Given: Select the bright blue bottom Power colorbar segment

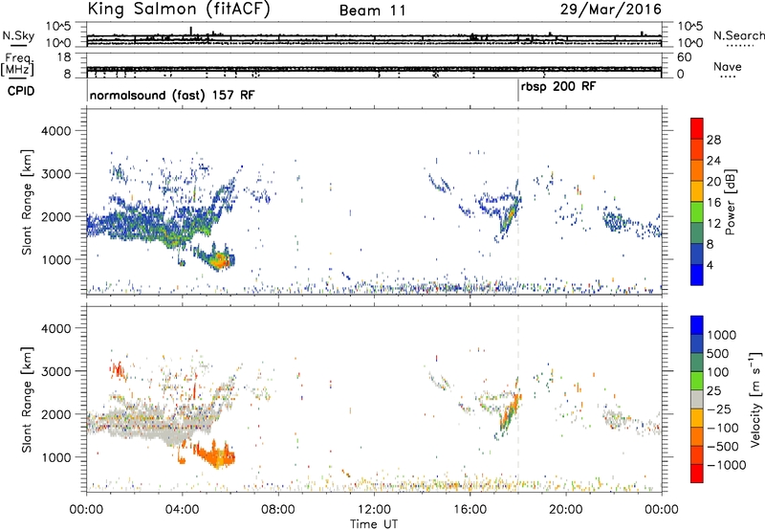Looking at the screenshot, I should click(697, 275).
